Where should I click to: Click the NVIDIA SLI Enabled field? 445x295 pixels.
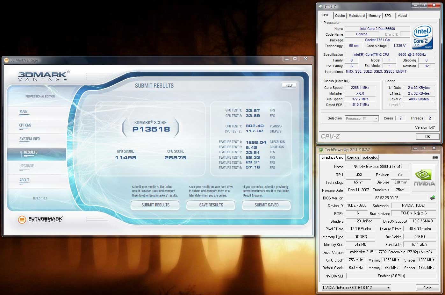(391, 276)
